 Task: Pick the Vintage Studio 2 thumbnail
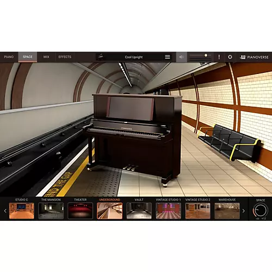tap(198, 211)
